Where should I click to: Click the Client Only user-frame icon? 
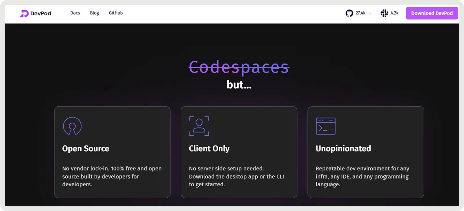click(199, 126)
